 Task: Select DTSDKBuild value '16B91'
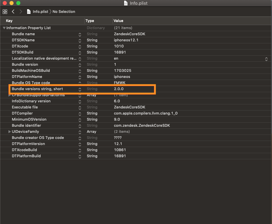point(120,52)
